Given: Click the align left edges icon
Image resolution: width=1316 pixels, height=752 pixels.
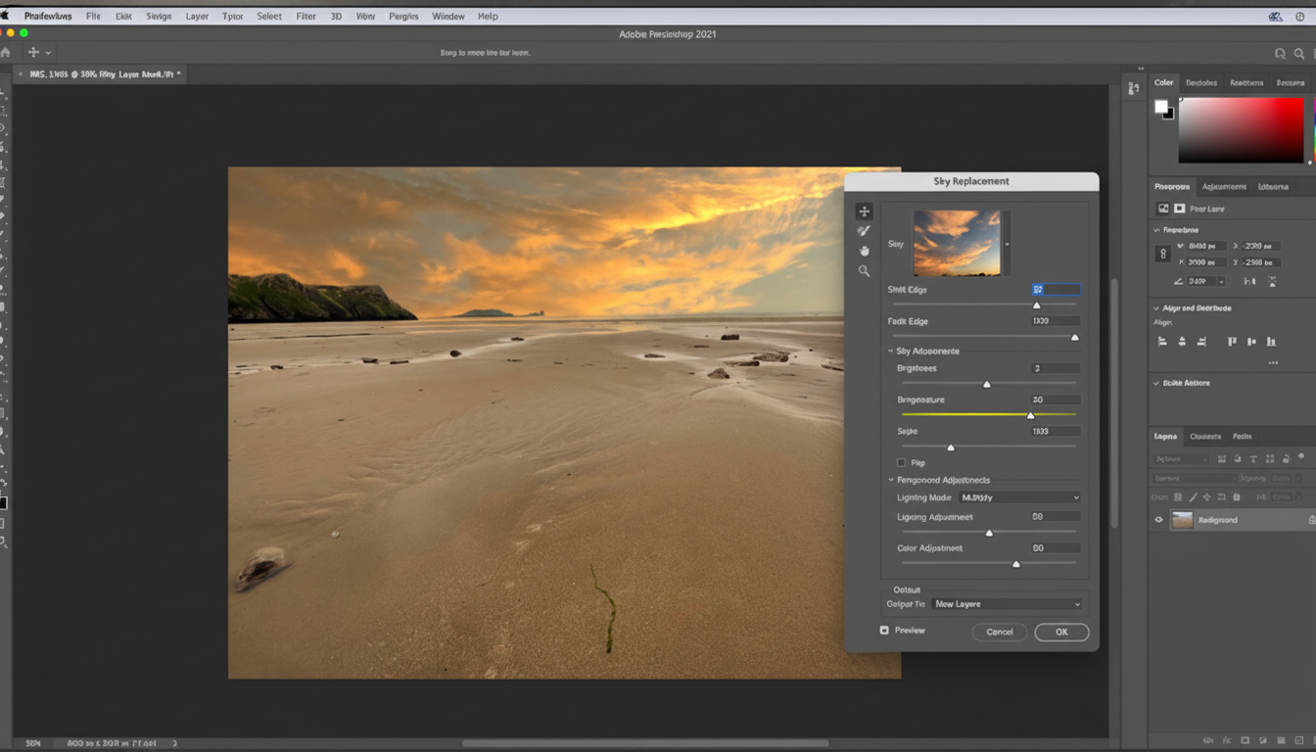Looking at the screenshot, I should point(1161,341).
